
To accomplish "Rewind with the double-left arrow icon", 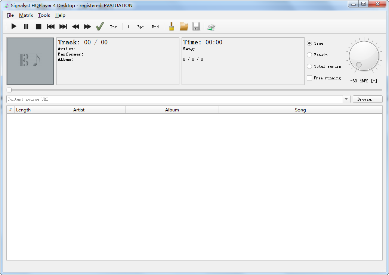I will coord(75,26).
